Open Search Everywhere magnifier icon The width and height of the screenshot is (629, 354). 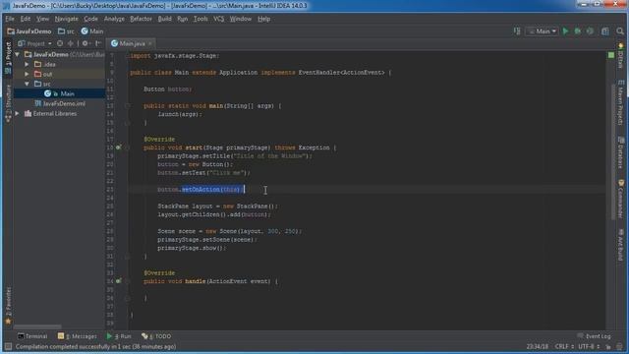tap(620, 30)
